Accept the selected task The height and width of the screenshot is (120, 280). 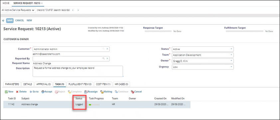coord(47,92)
